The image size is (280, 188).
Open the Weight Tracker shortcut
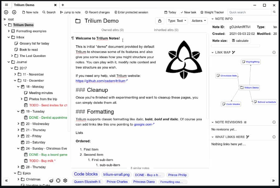point(212,12)
